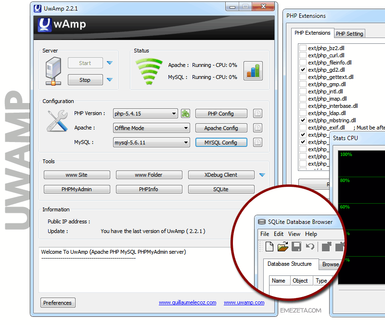Switch to Browse tab in SQLite Browser

(x=331, y=264)
